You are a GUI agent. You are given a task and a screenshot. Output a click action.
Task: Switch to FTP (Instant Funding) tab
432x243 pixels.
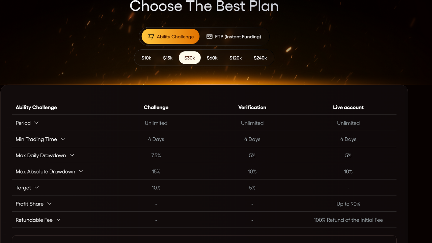234,36
